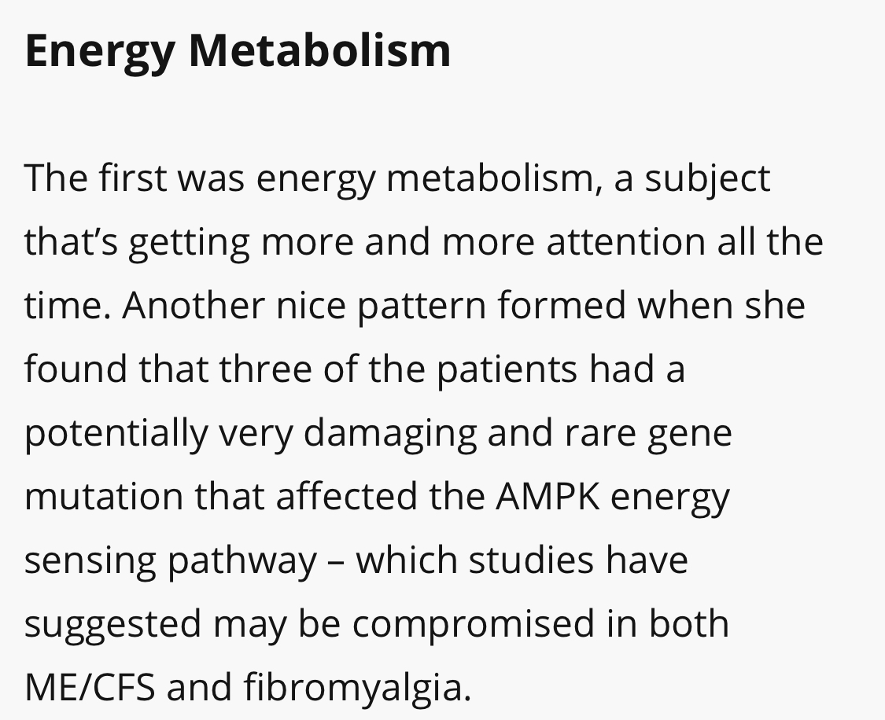
Task: Click the Energy Metabolism heading
Action: pos(238,52)
